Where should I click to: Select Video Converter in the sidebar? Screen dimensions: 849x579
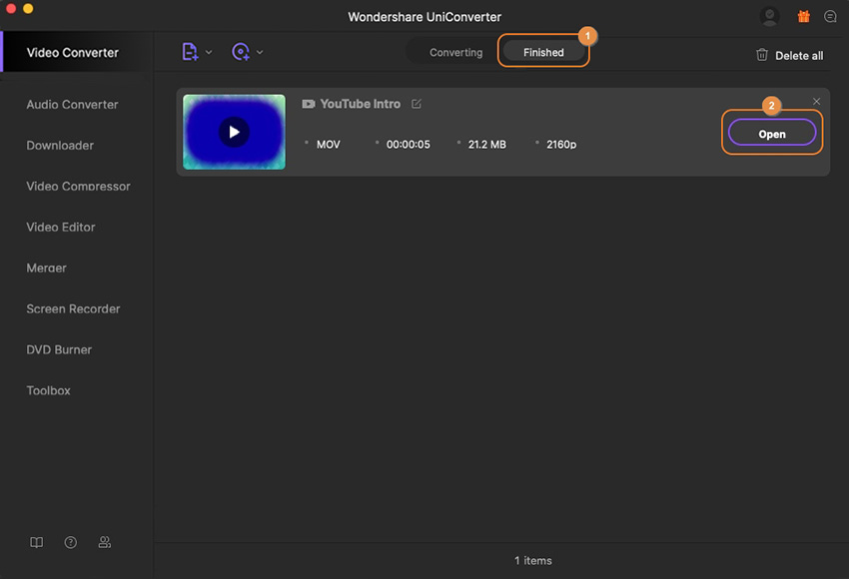coord(73,53)
